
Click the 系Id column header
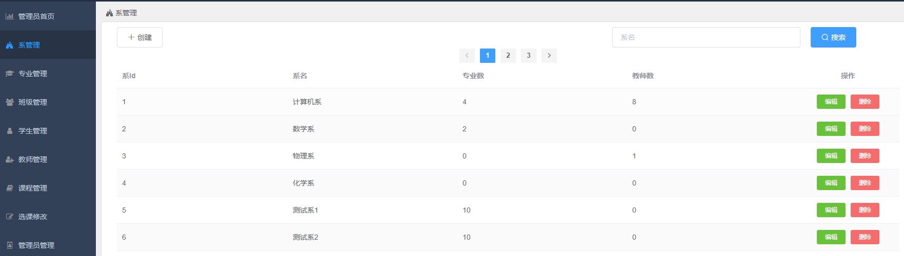click(129, 76)
